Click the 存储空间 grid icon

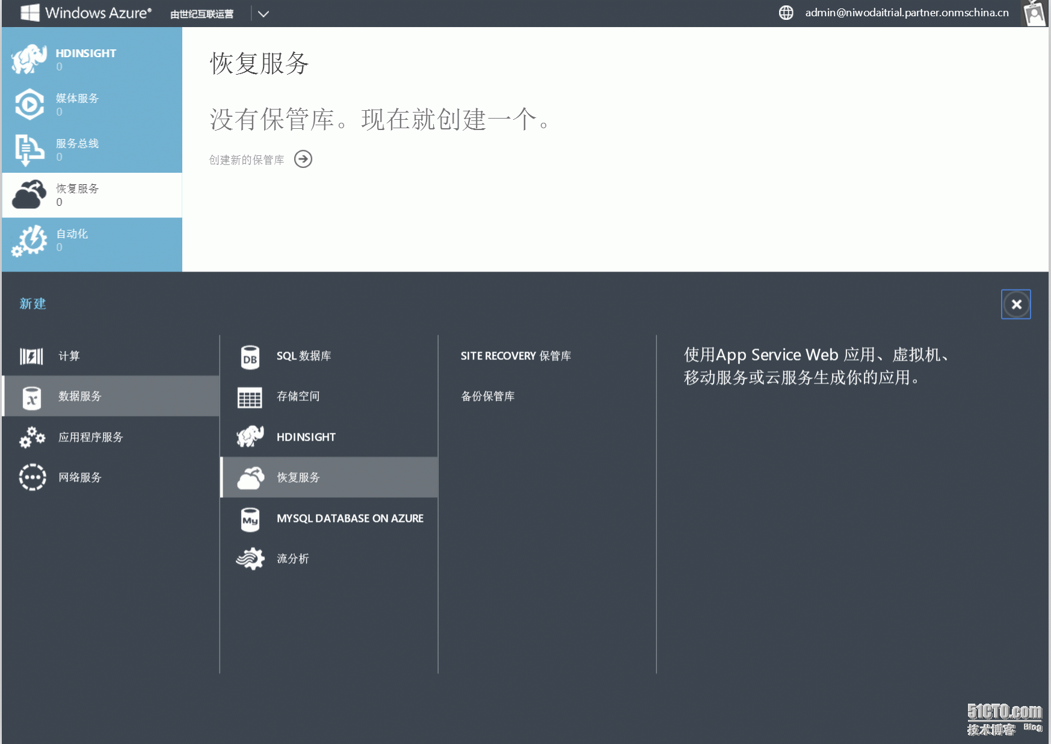(250, 397)
